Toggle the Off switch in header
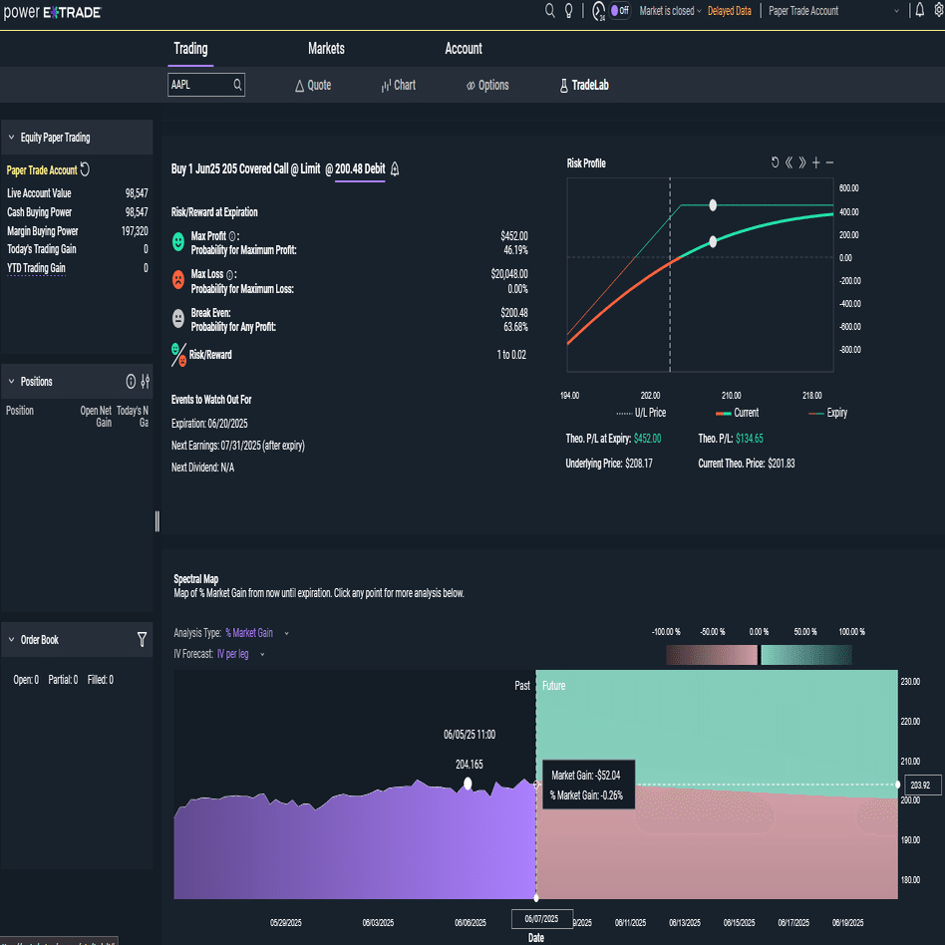The width and height of the screenshot is (945, 945). pyautogui.click(x=620, y=11)
